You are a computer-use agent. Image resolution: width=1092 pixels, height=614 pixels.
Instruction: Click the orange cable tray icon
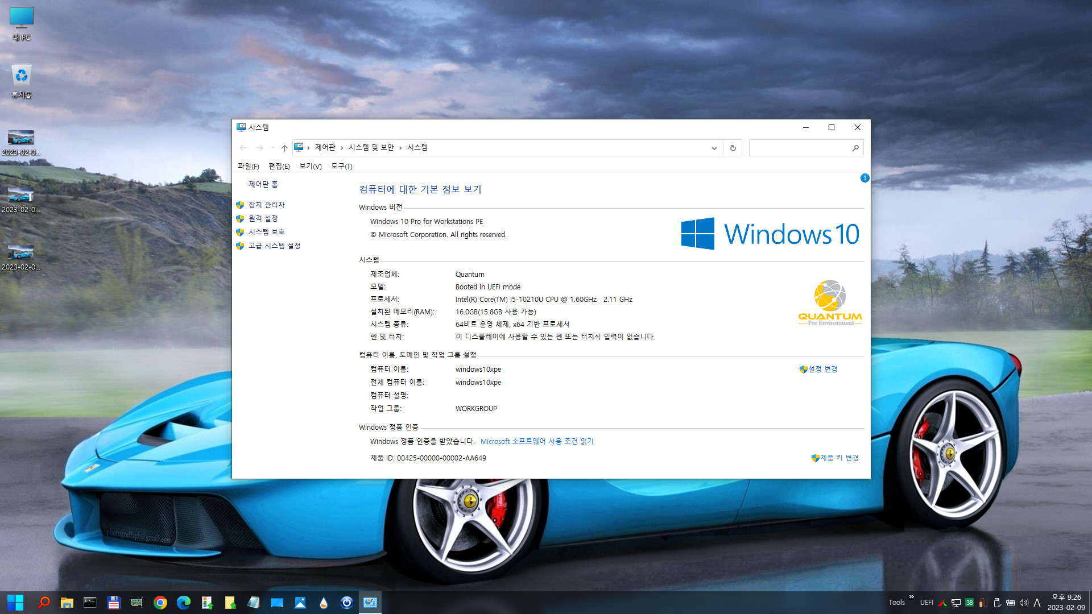(983, 603)
